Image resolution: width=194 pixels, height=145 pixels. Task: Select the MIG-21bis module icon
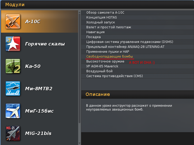(x=13, y=133)
